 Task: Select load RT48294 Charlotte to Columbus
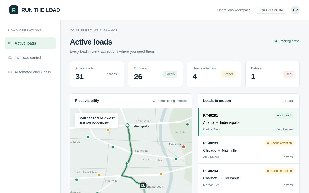249,178
